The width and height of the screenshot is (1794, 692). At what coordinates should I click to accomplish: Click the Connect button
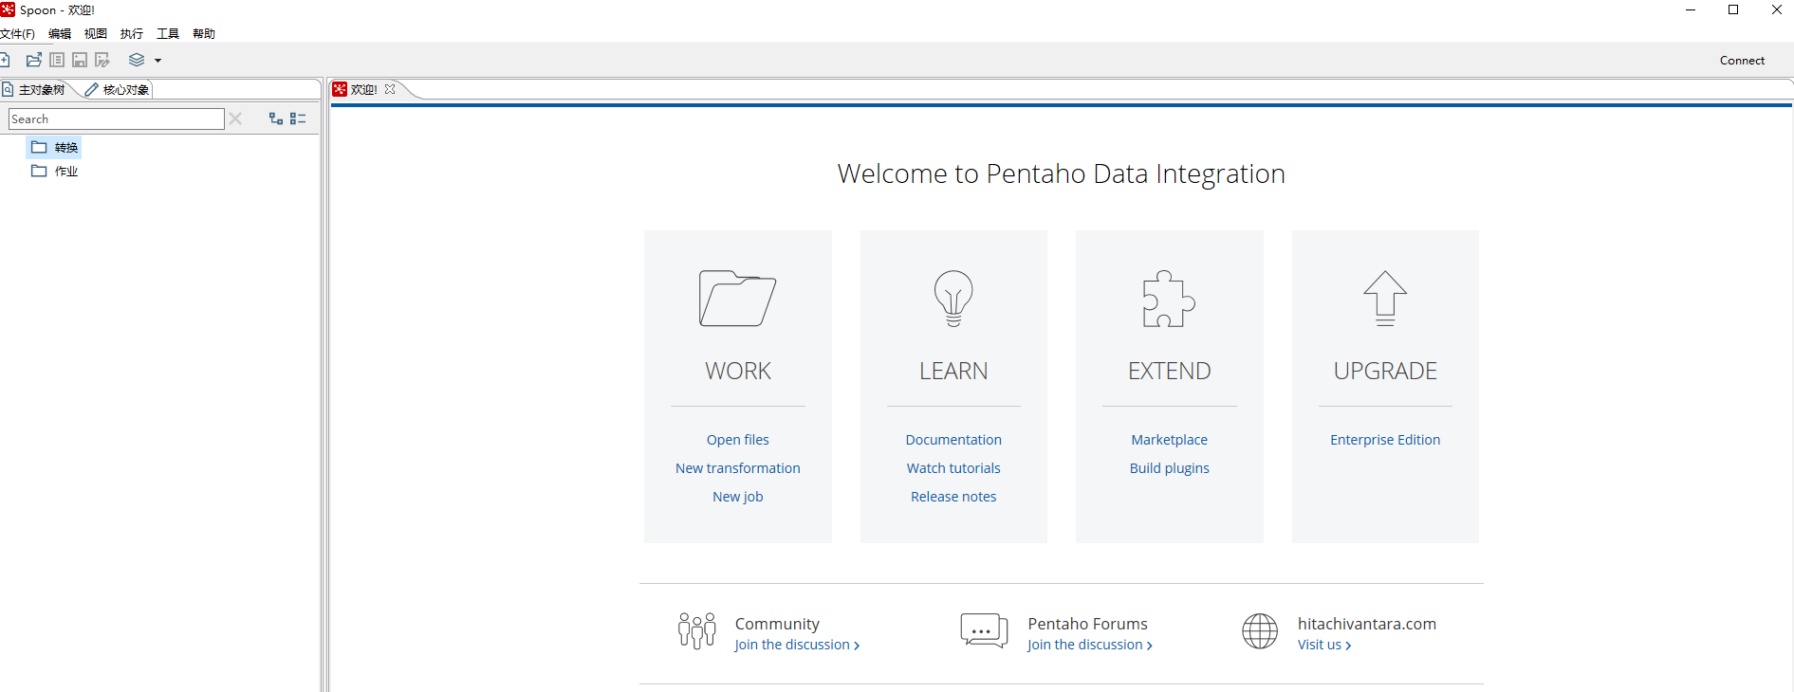coord(1742,60)
